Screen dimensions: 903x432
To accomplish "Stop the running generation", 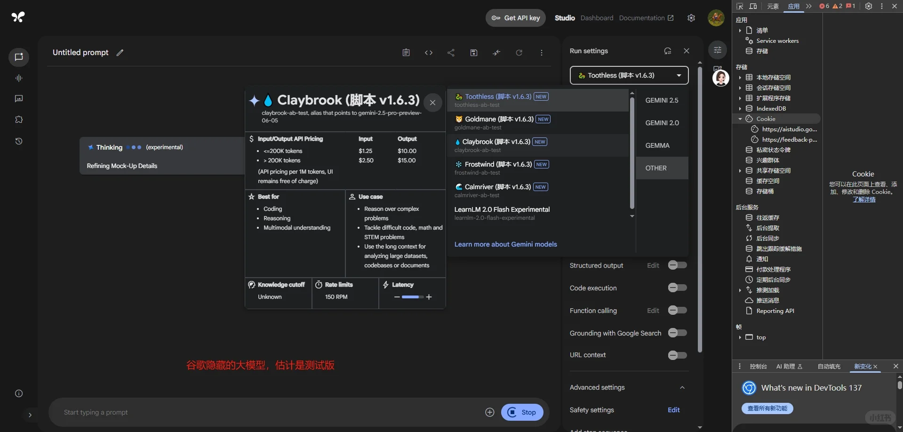I will coord(522,412).
